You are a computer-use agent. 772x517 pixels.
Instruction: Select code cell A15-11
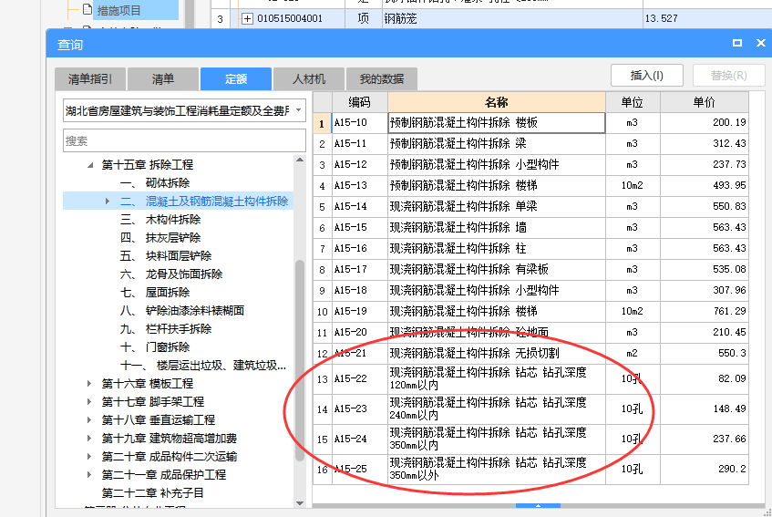[x=360, y=144]
